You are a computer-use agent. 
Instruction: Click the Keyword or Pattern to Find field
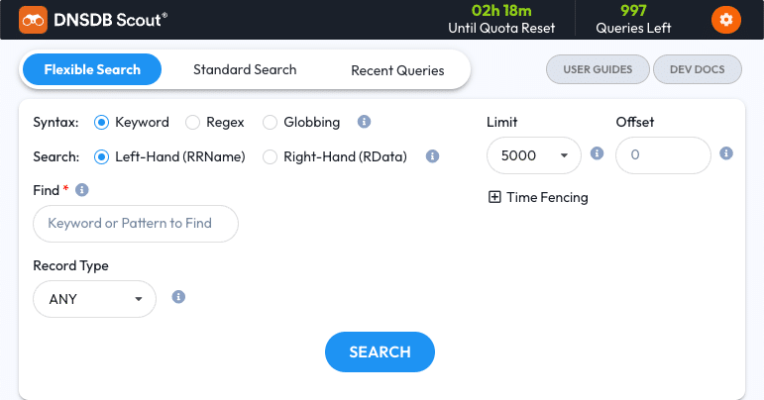click(x=136, y=224)
